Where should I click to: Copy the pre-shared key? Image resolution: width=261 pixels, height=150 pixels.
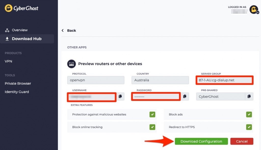coord(249,97)
